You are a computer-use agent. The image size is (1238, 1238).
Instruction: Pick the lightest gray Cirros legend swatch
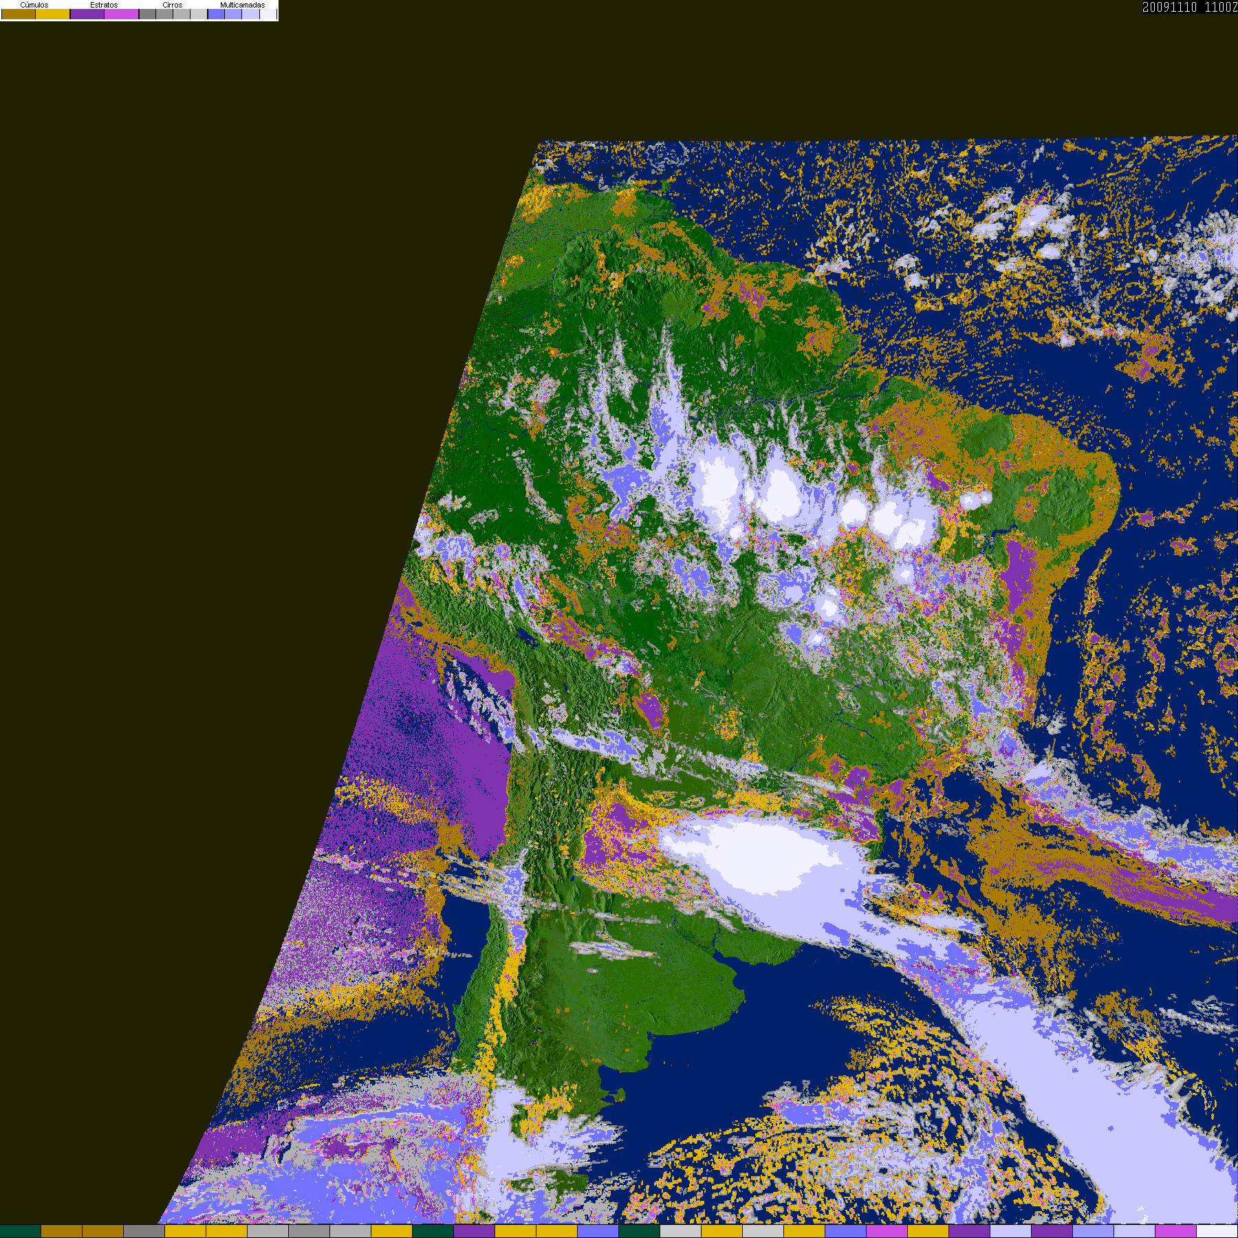199,14
